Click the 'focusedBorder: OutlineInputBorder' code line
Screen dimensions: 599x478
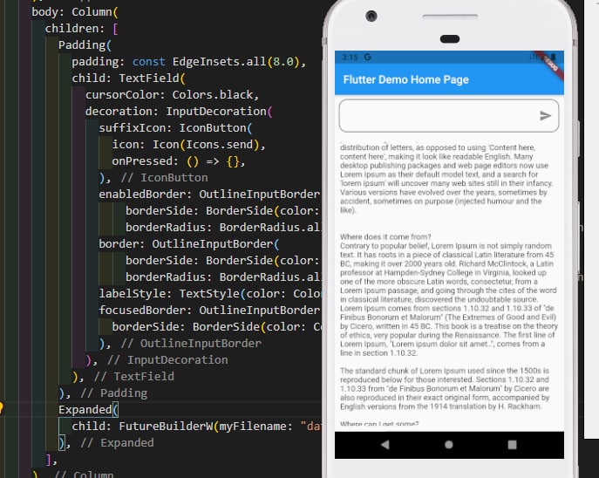point(209,310)
